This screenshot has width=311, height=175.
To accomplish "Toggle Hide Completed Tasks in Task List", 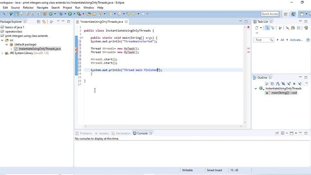I will pos(287,28).
